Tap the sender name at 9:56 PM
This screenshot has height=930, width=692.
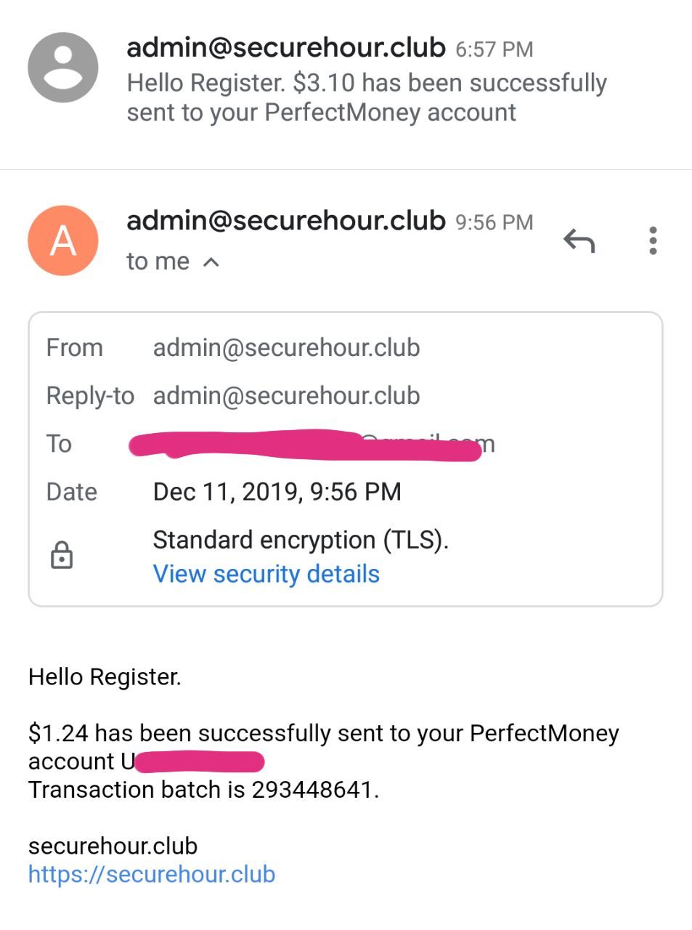pyautogui.click(x=285, y=220)
